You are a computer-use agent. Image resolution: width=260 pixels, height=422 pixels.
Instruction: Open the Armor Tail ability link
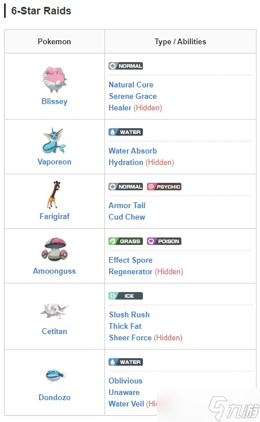click(x=127, y=206)
